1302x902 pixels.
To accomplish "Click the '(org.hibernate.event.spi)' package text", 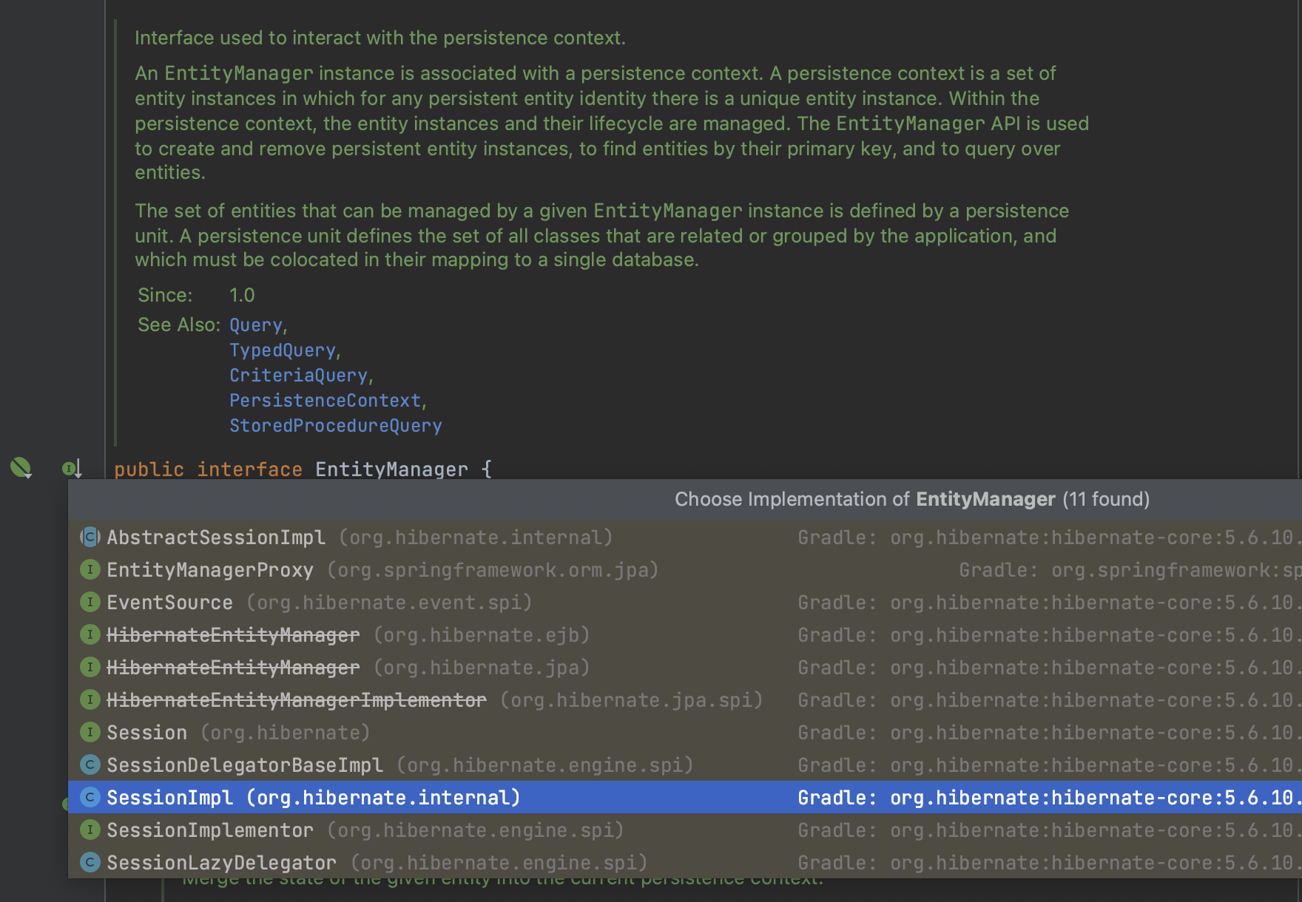I will [x=389, y=602].
